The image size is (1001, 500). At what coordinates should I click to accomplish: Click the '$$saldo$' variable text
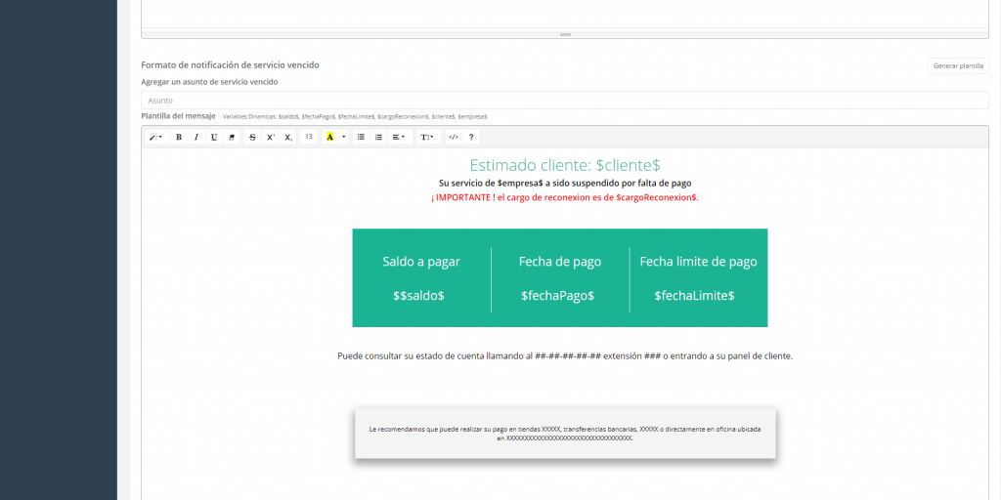click(418, 296)
